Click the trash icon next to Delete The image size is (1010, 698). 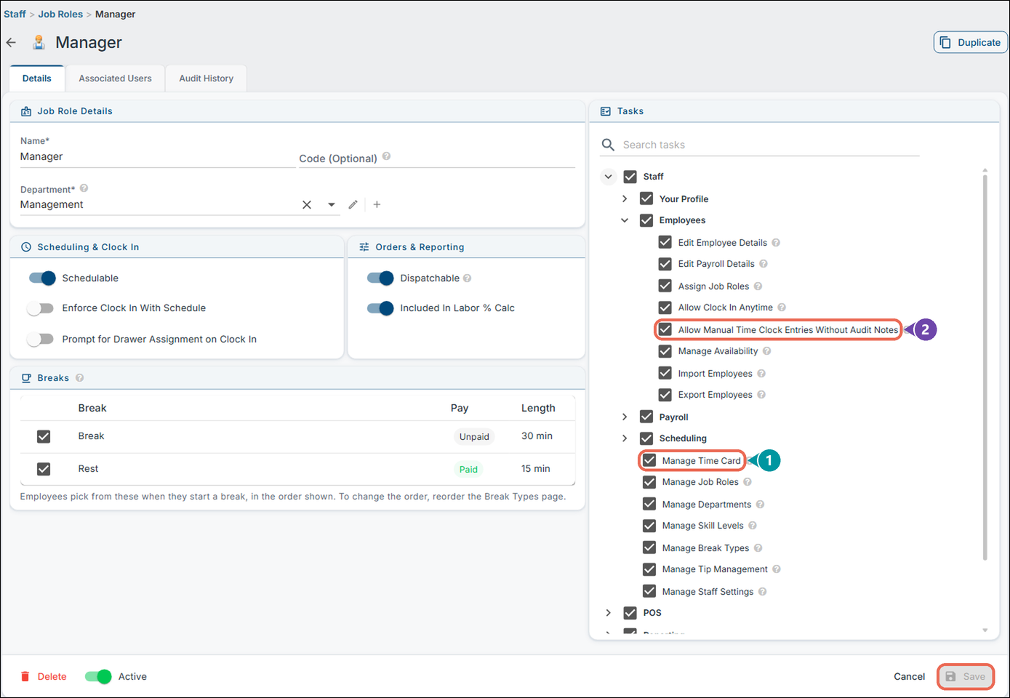[25, 677]
